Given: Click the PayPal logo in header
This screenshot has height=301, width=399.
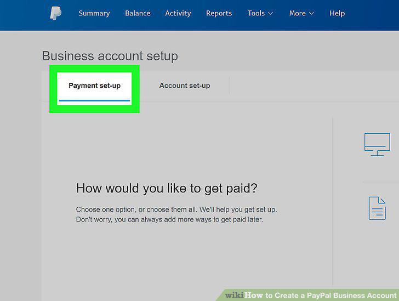Looking at the screenshot, I should click(55, 13).
